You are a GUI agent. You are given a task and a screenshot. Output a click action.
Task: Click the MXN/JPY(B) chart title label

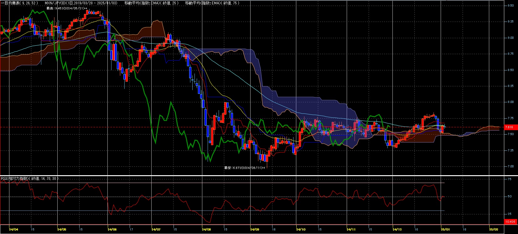coord(81,3)
